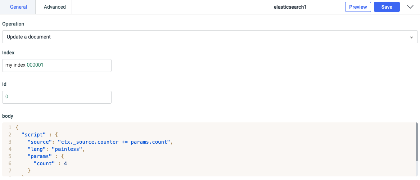The width and height of the screenshot is (420, 180).
Task: Click the Operation field label
Action: pos(13,24)
